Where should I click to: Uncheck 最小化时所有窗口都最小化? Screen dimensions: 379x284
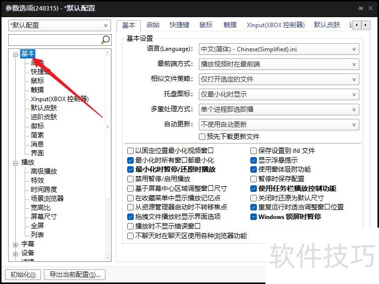[x=131, y=160]
